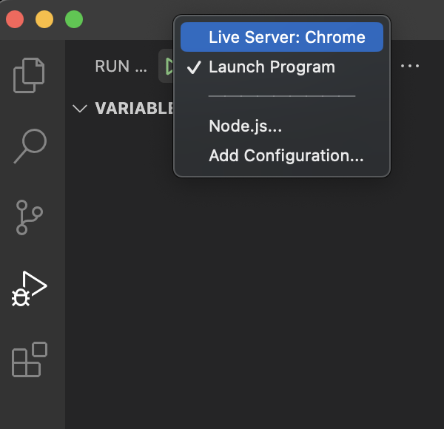The height and width of the screenshot is (429, 444).
Task: Open the Extensions blocks icon
Action: (x=30, y=359)
